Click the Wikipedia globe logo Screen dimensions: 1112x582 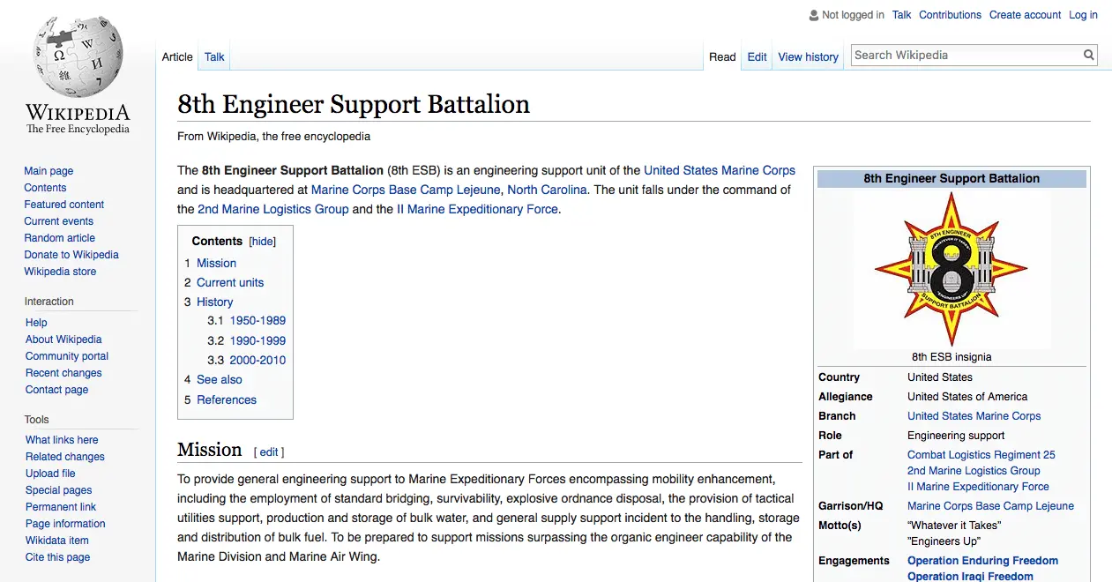coord(78,57)
